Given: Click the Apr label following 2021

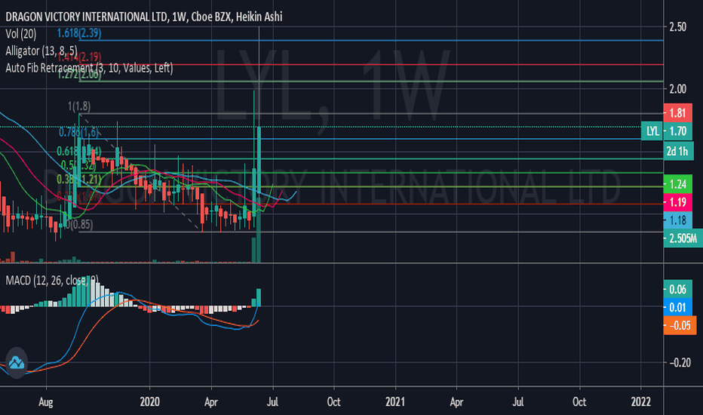Looking at the screenshot, I should click(456, 402).
